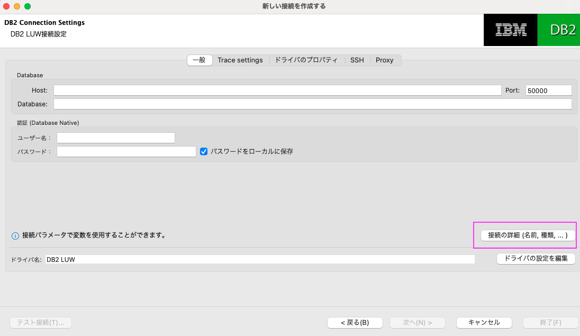Viewport: 580px width, 336px height.
Task: Click the キャンセル button
Action: [x=484, y=323]
